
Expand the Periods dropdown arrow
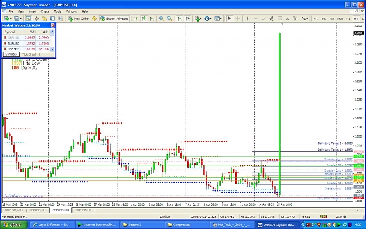[211, 19]
